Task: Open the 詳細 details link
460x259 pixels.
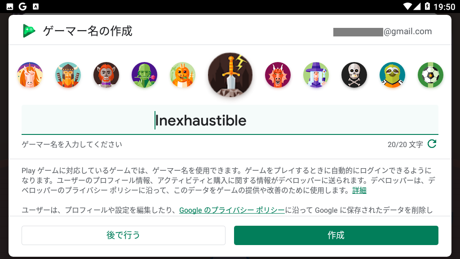Action: [x=359, y=190]
